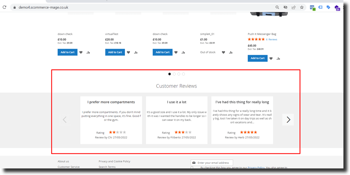Go to previous reviews with left arrow
Image resolution: width=350 pixels, height=175 pixels.
coord(65,119)
